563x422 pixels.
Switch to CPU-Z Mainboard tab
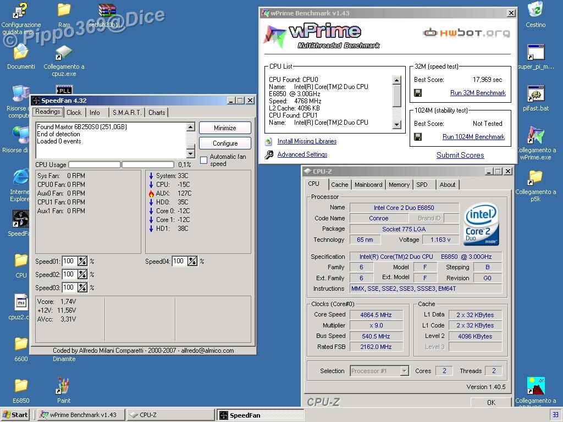tap(368, 185)
